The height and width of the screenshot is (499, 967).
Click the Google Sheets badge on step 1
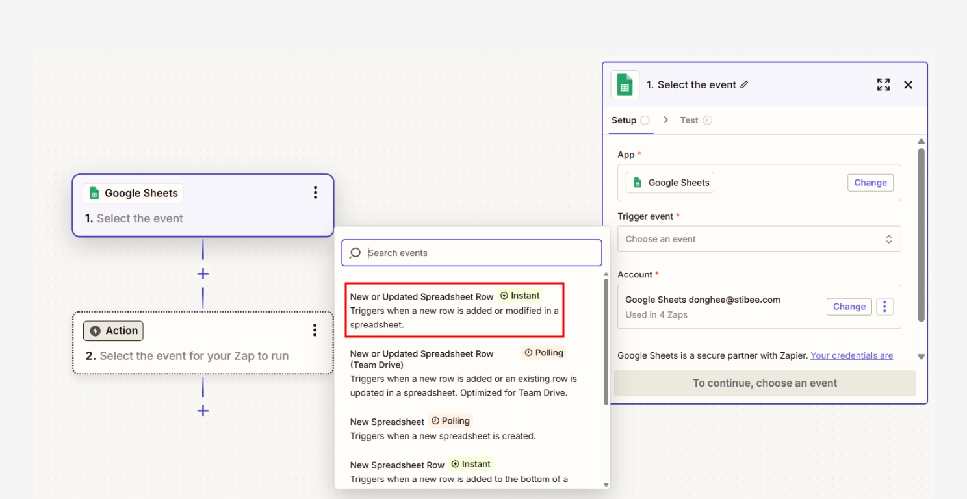133,193
